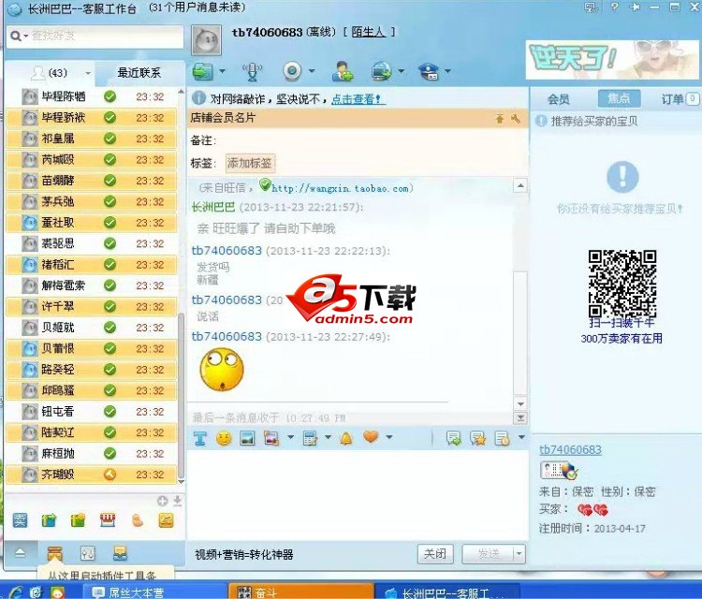This screenshot has height=599, width=702.
Task: Open dropdown arrow beside webcam icon
Action: pyautogui.click(x=312, y=71)
